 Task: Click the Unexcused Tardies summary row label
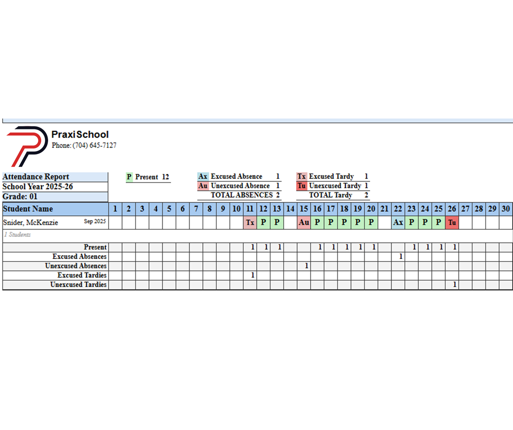point(79,285)
